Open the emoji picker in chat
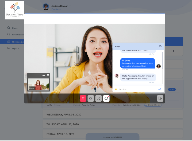This screenshot has height=141, width=192. (x=116, y=89)
